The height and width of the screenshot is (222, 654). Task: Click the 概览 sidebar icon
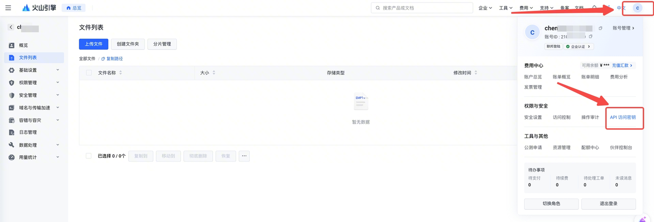pos(12,45)
